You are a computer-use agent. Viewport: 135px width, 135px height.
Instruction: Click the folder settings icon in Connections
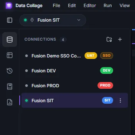click(x=109, y=40)
